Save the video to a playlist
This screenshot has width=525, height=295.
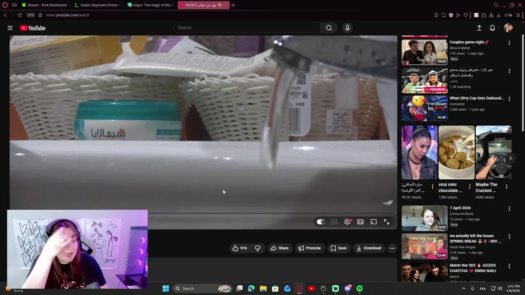click(x=338, y=248)
